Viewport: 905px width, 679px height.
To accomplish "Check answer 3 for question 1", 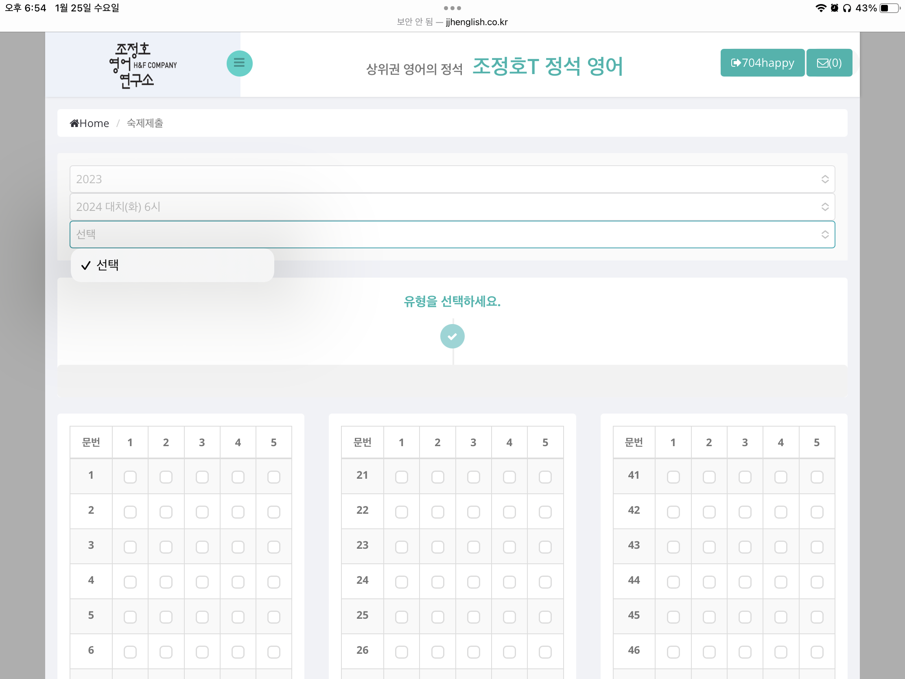I will [x=202, y=477].
